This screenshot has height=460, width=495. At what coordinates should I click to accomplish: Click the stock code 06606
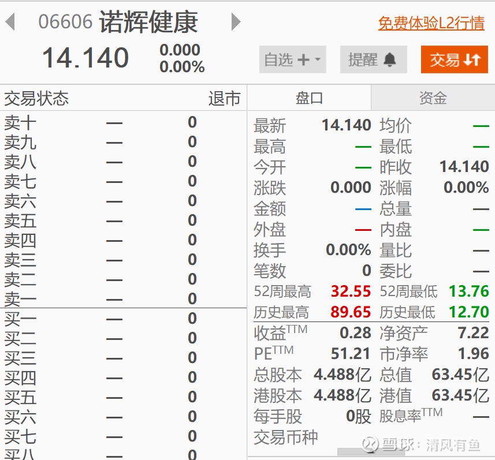tap(65, 22)
